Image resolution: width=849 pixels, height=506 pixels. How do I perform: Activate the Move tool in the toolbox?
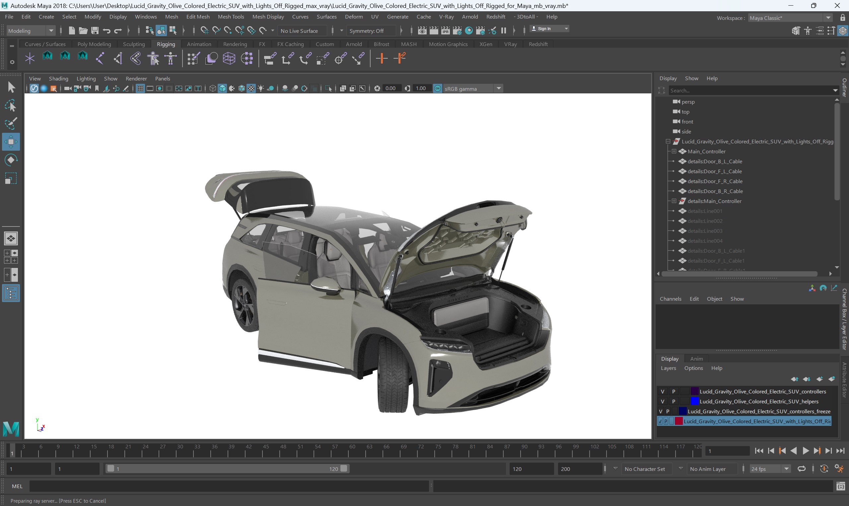point(11,141)
